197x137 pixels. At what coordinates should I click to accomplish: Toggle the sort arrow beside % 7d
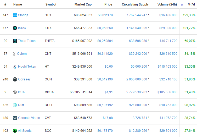point(182,5)
